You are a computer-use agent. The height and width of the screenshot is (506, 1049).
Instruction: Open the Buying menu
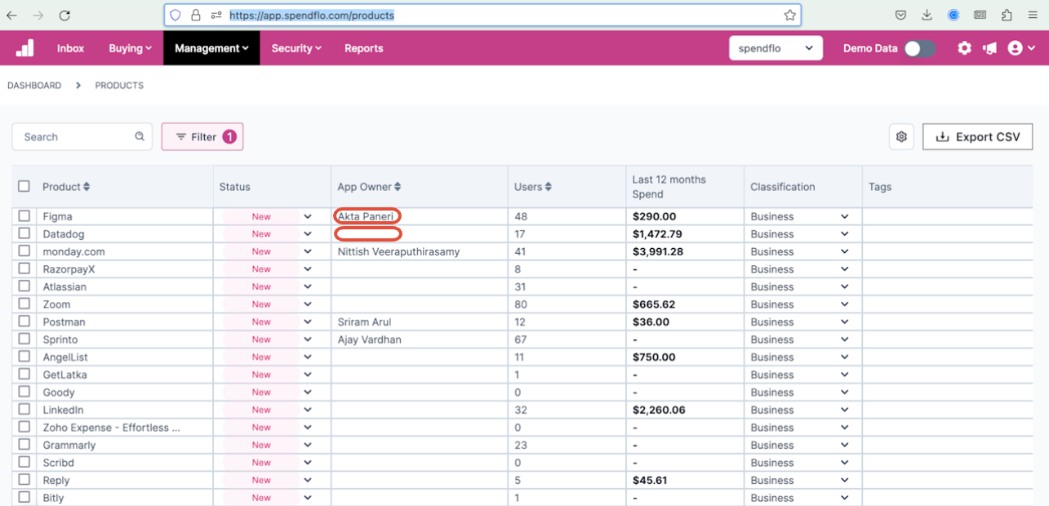131,48
